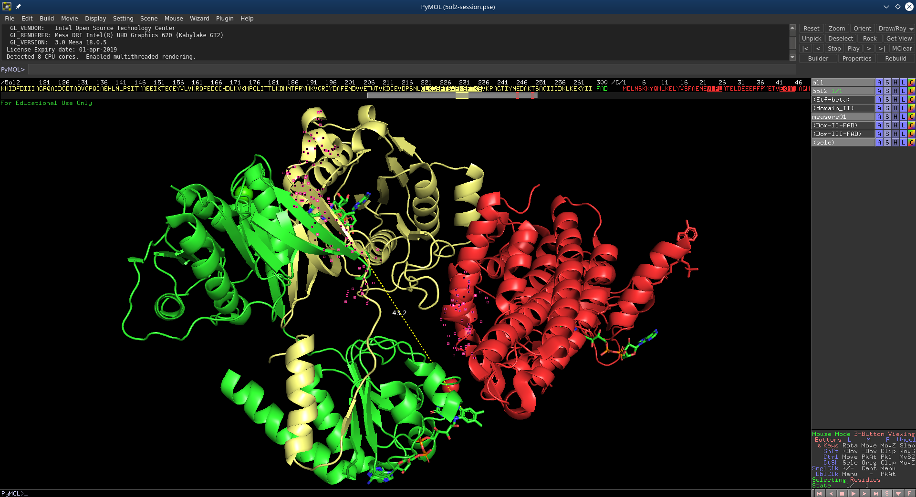
Task: Click the H hide icon for measure01
Action: coord(895,117)
